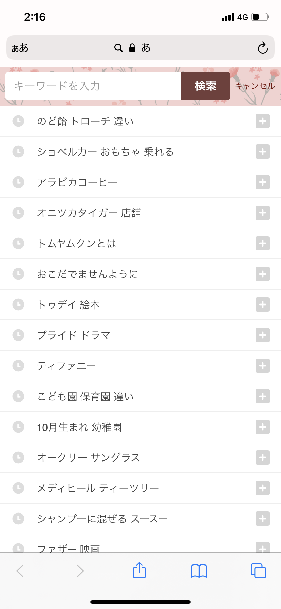This screenshot has height=609, width=281.
Task: Tap the Safari reload page icon
Action: [x=262, y=48]
